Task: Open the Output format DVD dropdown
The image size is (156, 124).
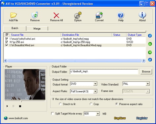Action: click(x=95, y=84)
